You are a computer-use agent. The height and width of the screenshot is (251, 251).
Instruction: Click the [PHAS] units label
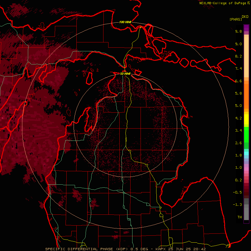pyautogui.click(x=236, y=20)
